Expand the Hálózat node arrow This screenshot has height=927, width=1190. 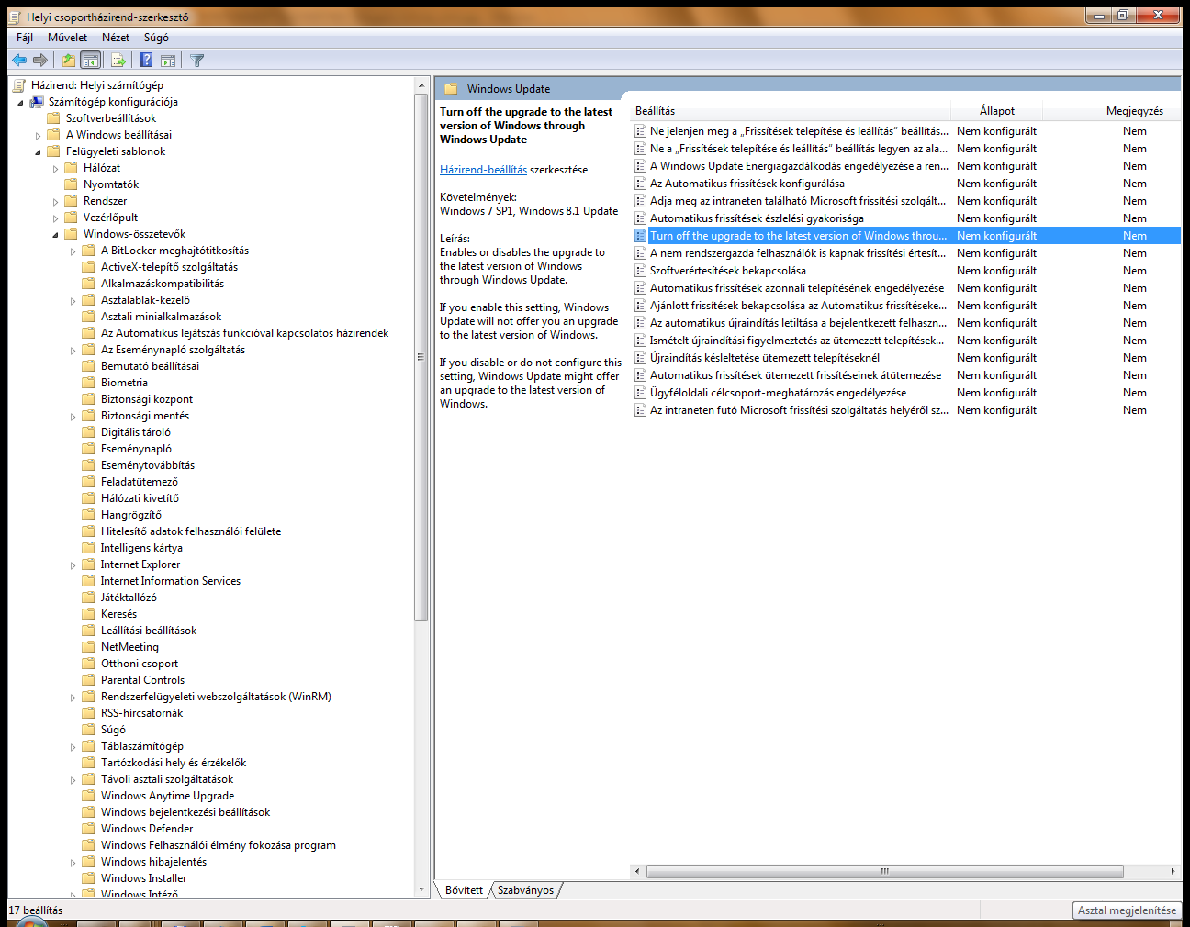pyautogui.click(x=55, y=168)
